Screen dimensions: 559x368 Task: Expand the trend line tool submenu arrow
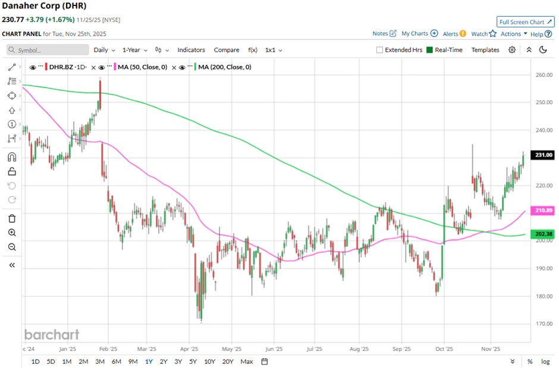point(20,67)
